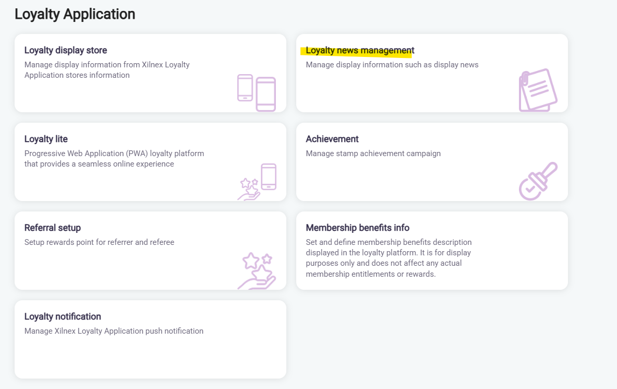Click the 'push notification' description text
Viewport: 617px width, 389px height.
coord(114,331)
